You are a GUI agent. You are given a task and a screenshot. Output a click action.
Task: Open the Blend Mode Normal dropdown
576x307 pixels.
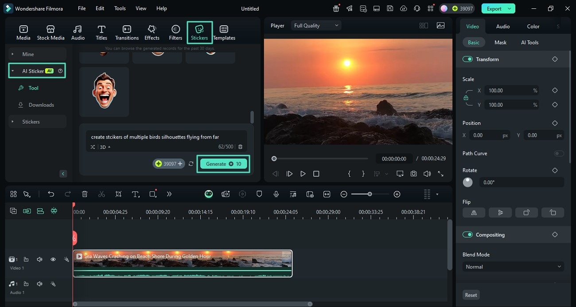513,267
